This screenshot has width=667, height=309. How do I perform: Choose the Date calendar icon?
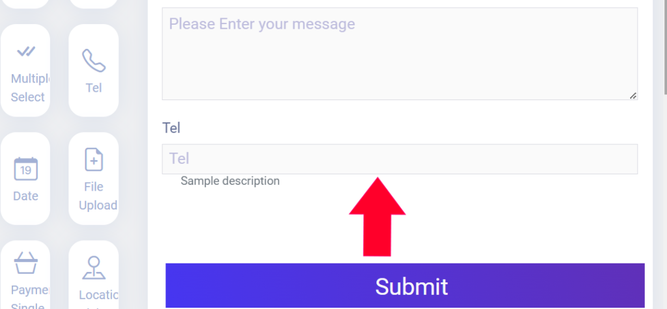[x=26, y=168]
